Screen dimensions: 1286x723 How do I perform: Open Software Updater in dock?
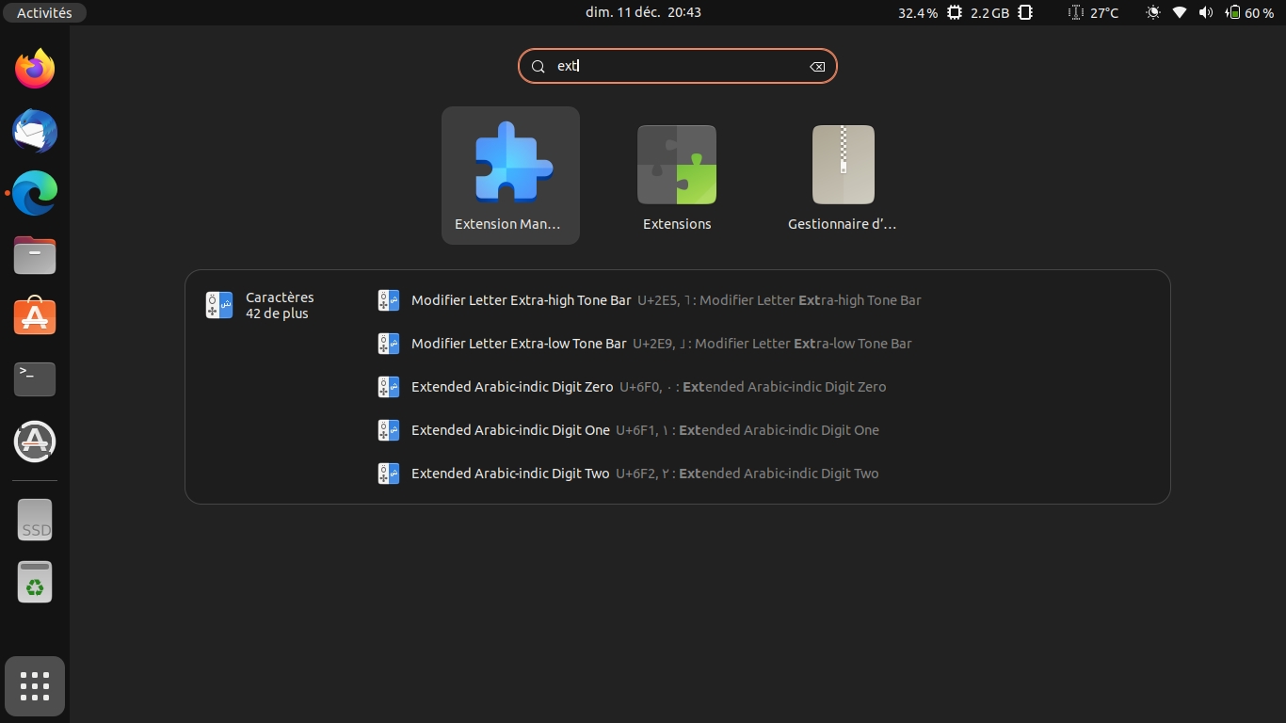click(x=35, y=441)
